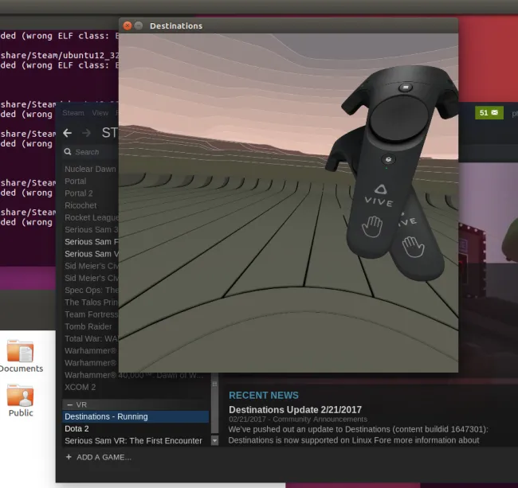
Task: Select Spec Ops: The Line entry
Action: tap(92, 290)
